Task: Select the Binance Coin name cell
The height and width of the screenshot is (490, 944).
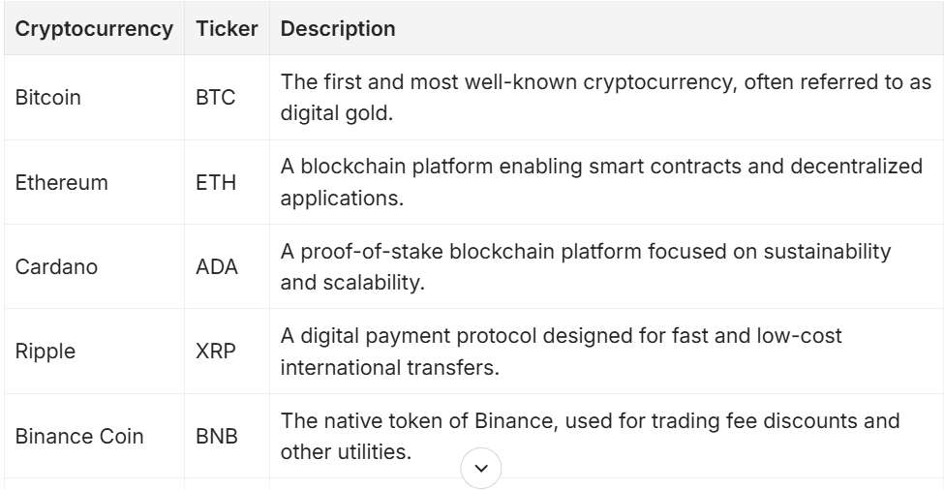Action: click(x=79, y=436)
